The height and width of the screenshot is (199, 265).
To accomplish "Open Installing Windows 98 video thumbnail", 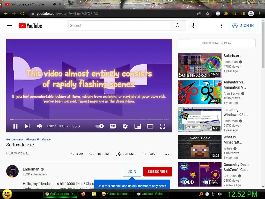I will click(x=200, y=119).
